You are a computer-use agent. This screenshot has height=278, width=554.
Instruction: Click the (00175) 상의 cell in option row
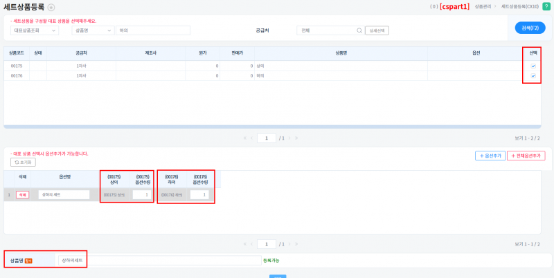[x=114, y=195]
